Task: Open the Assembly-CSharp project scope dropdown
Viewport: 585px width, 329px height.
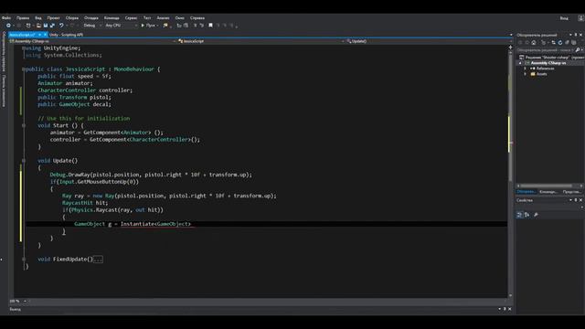Action: 93,41
